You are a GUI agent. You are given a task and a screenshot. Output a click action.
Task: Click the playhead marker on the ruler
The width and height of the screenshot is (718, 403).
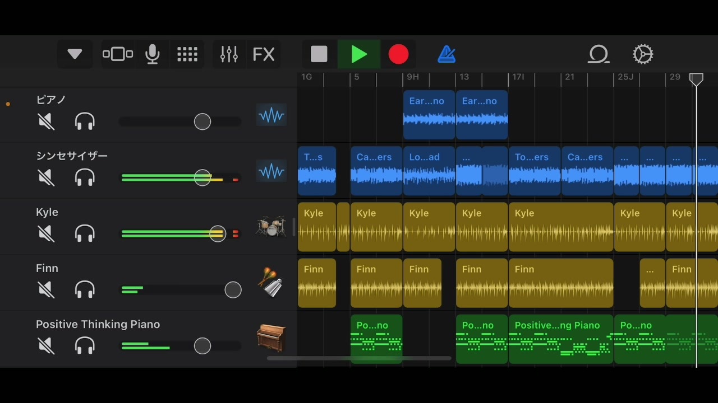[x=696, y=79]
